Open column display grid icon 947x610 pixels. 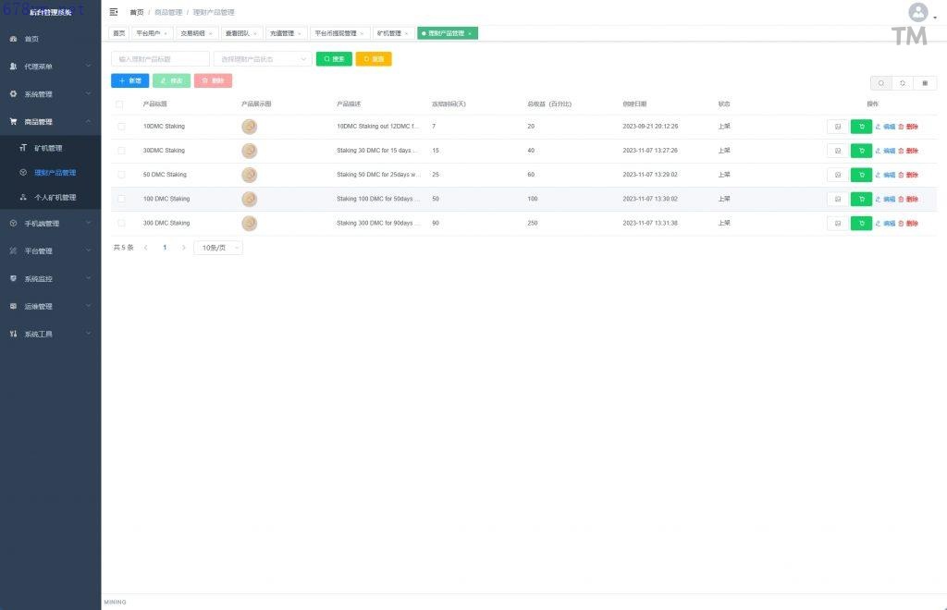pyautogui.click(x=925, y=83)
